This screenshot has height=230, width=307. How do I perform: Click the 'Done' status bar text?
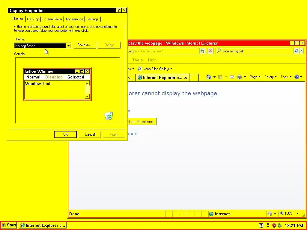(74, 214)
